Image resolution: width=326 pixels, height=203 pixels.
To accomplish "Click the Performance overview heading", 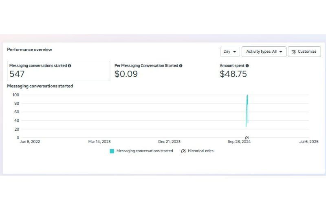I will pos(29,50).
